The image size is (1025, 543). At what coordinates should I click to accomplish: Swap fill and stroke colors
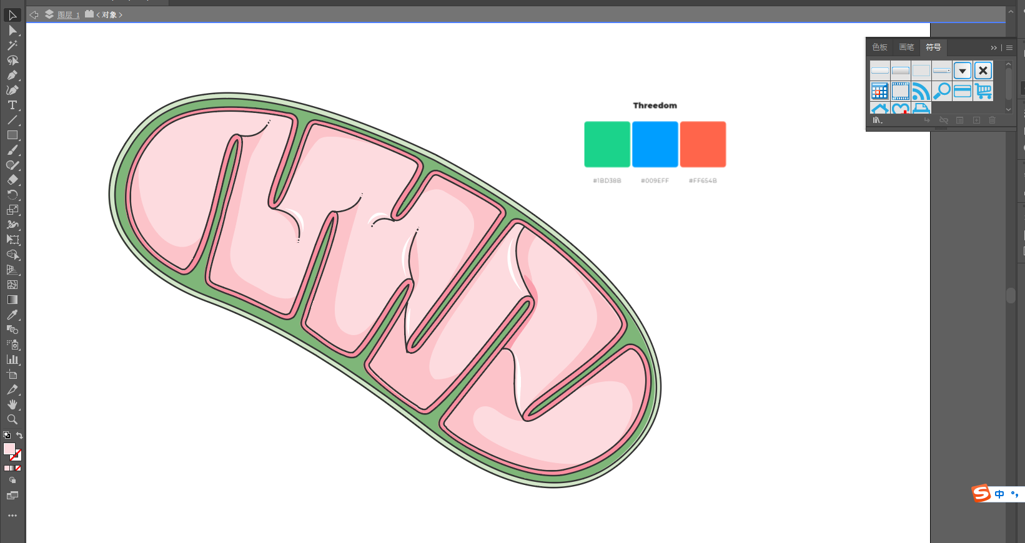coord(19,435)
